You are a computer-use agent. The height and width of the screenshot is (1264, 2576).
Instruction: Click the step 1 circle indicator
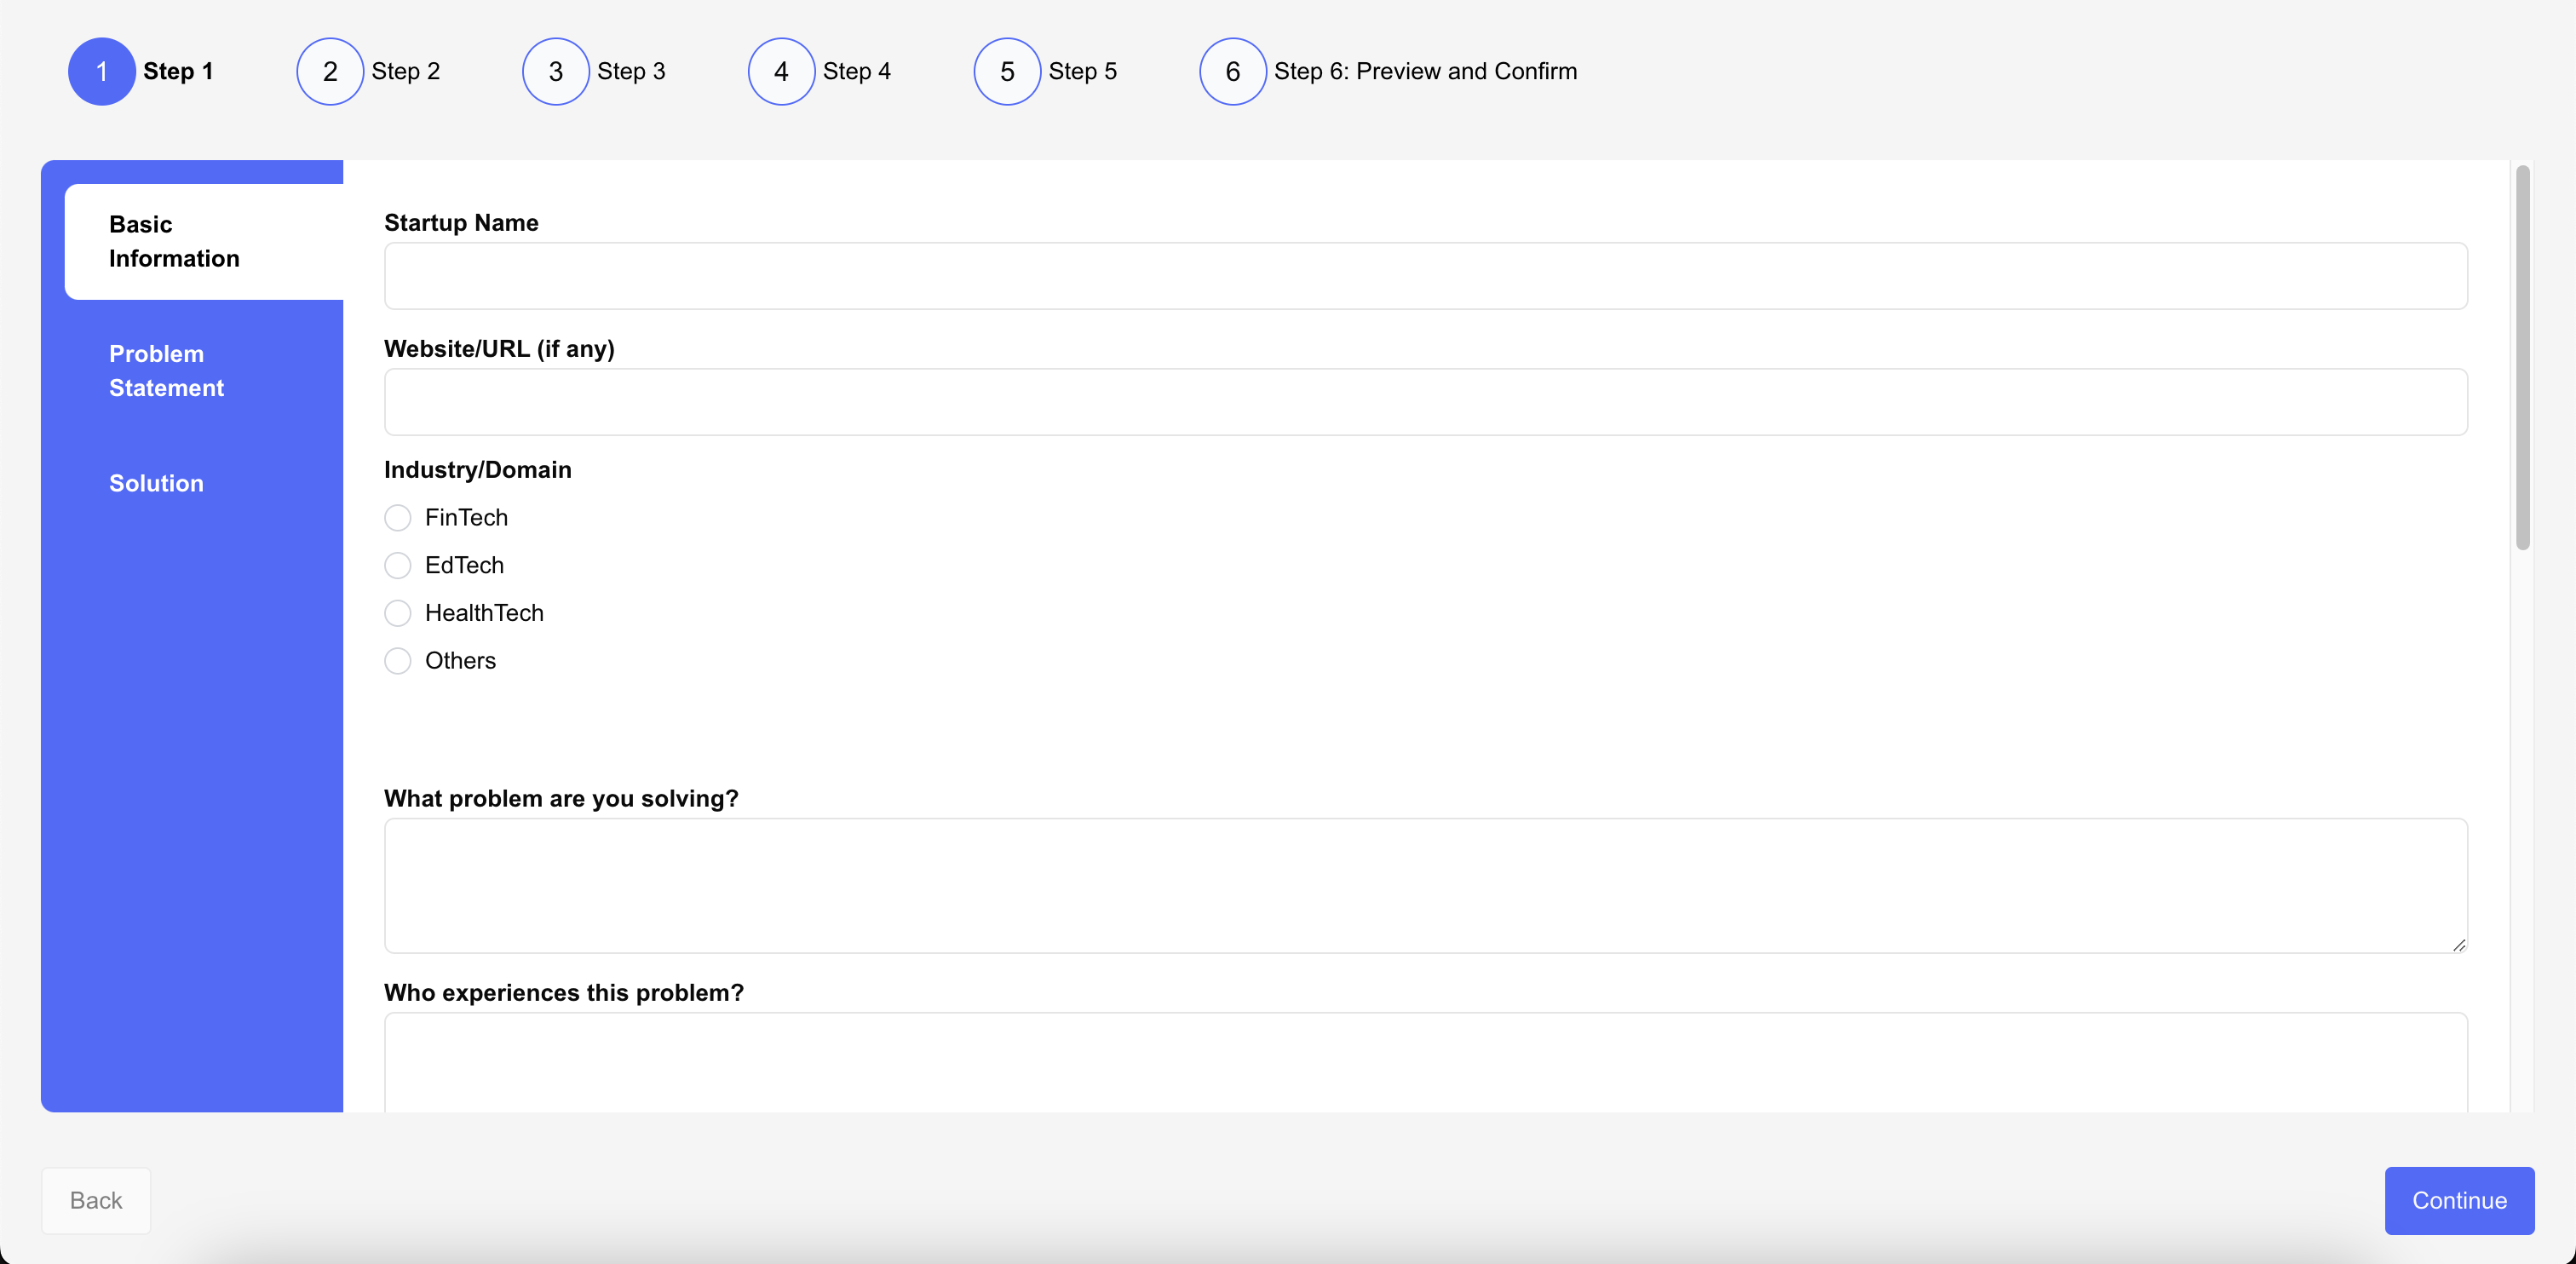(x=101, y=71)
